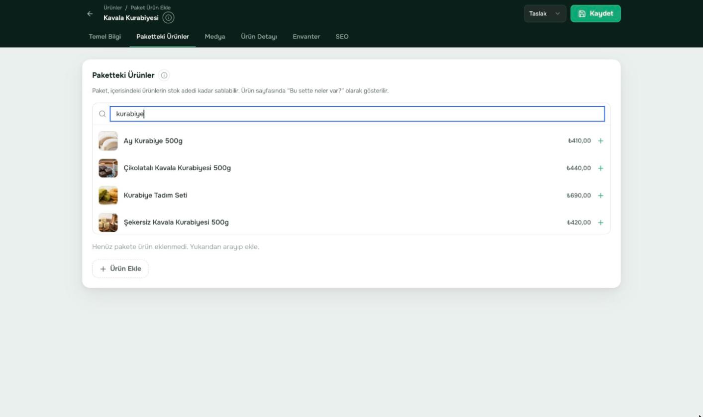Click the Ay Kurabiye product thumbnail
Viewport: 703px width, 417px height.
(108, 141)
